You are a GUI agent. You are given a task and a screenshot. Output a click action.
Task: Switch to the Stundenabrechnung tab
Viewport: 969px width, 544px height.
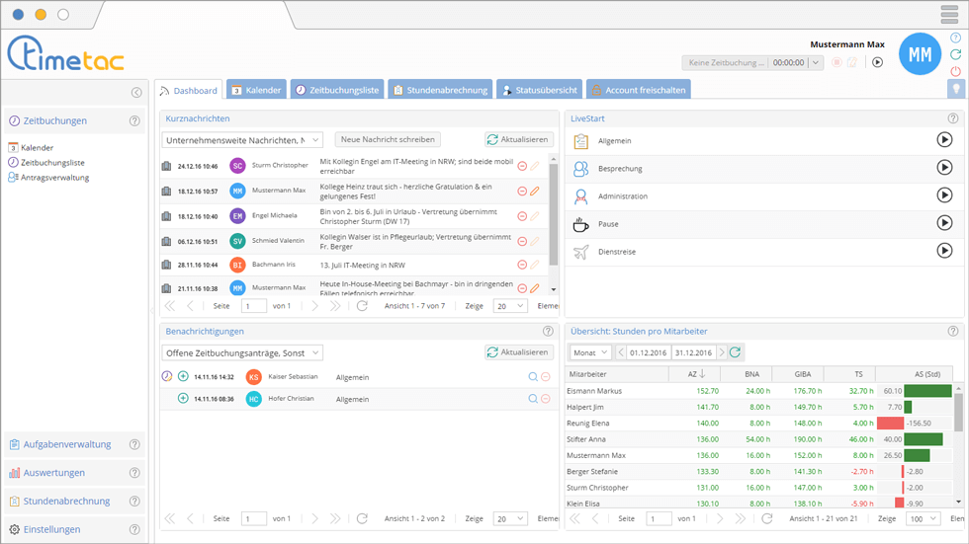tap(440, 90)
